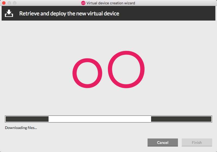Screen dimensions: 217x152
Task: Click the download progress bar
Action: click(108, 119)
